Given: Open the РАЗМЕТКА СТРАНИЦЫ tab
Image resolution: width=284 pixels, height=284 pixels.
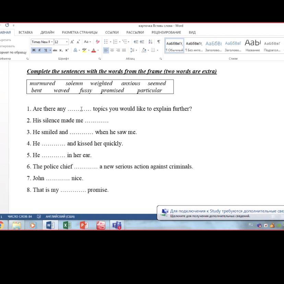Looking at the screenshot, I should tap(80, 33).
